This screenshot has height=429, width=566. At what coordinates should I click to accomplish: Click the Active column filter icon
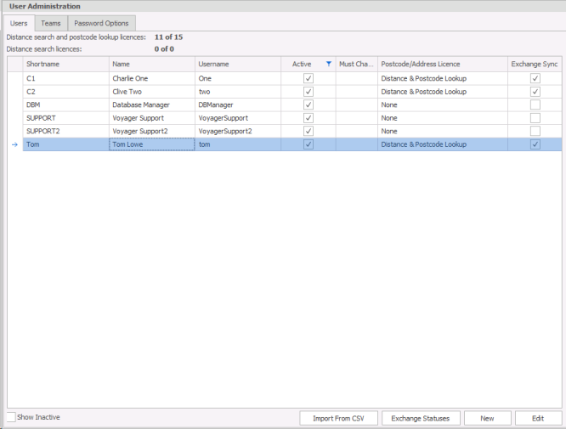coord(329,64)
